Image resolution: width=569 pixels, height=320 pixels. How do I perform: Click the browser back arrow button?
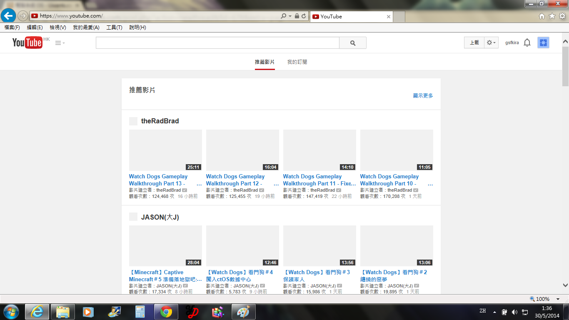coord(8,16)
